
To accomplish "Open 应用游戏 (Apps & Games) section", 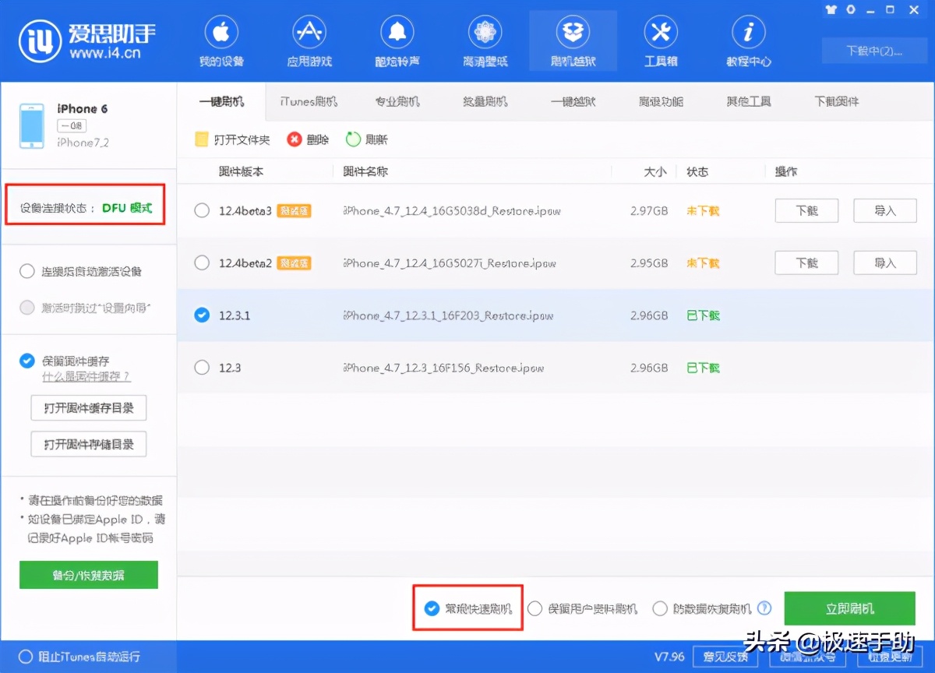I will coord(309,41).
